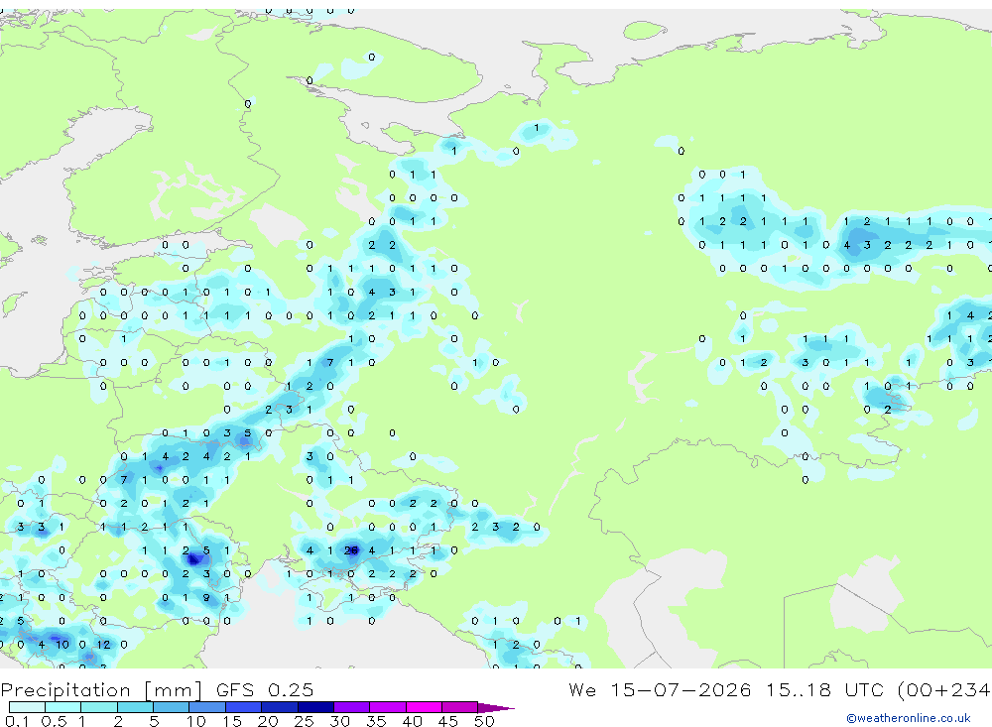Click the legend scale label "20"
992x727 pixels.
click(x=268, y=721)
